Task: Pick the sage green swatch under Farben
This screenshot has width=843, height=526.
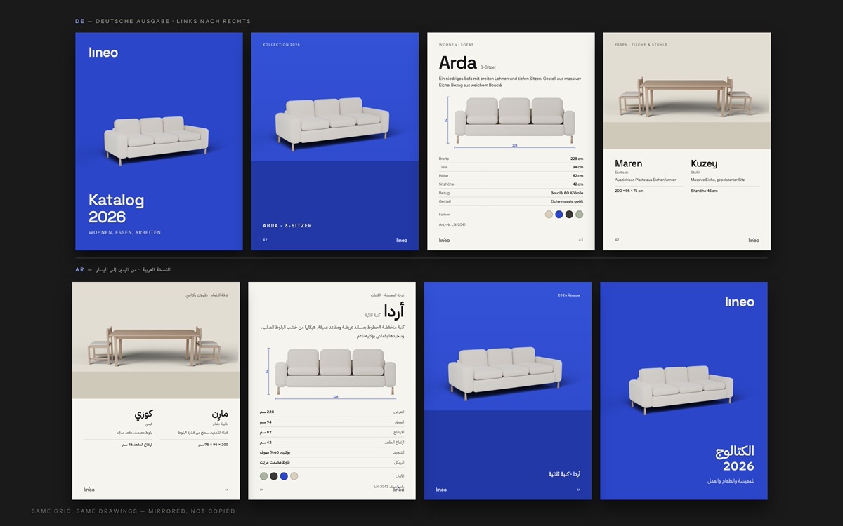Action: (580, 215)
